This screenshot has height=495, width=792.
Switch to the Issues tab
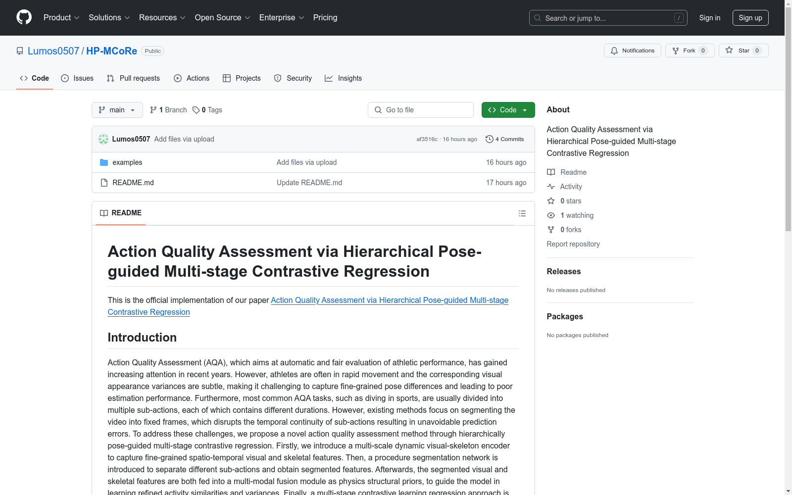(77, 78)
